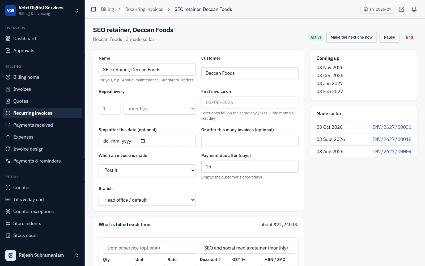Open Payments received in the sidebar
This screenshot has width=425, height=266.
[42, 125]
